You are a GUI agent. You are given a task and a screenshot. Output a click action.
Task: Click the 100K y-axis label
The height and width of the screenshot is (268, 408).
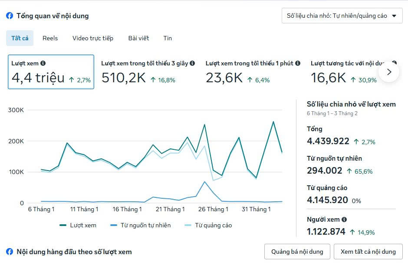(16, 172)
